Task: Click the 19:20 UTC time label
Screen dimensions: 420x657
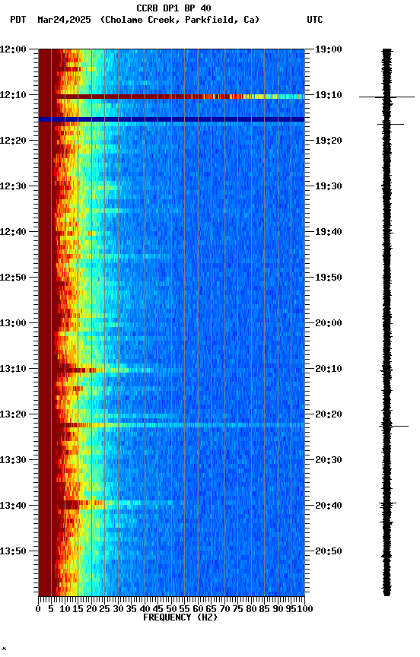Action: (x=329, y=141)
